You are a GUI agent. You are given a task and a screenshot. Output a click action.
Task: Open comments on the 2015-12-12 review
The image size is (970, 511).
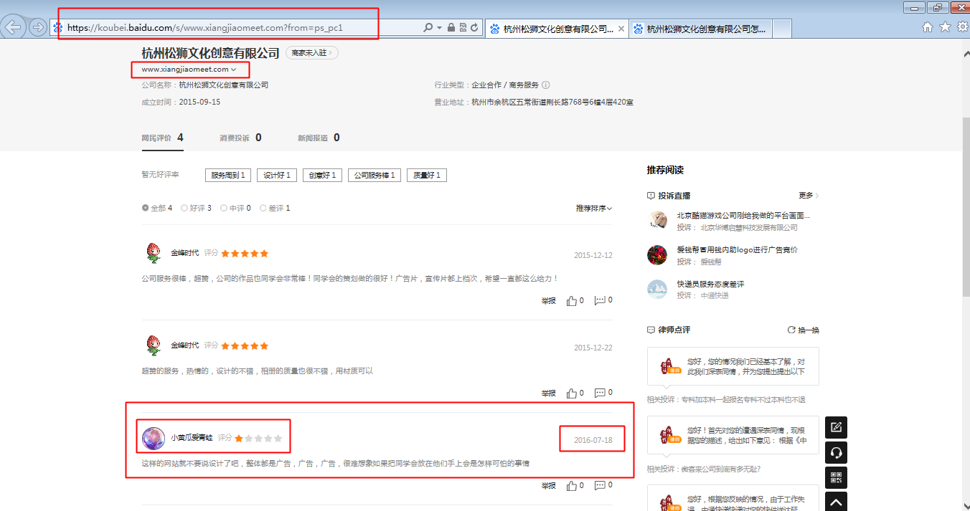(600, 301)
